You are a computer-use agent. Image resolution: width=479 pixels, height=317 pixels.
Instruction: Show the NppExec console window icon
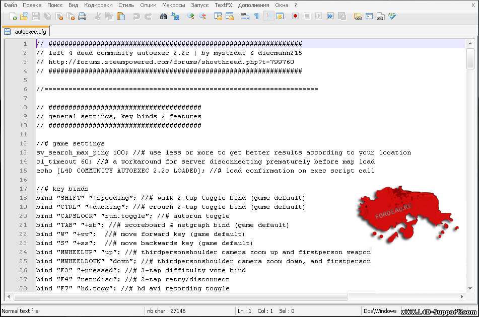(369, 16)
